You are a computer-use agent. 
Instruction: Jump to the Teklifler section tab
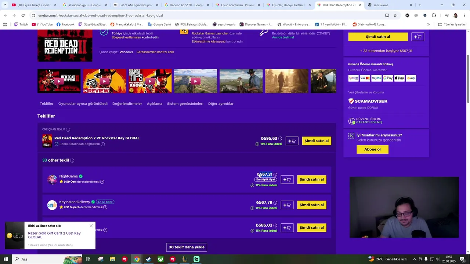pos(47,104)
